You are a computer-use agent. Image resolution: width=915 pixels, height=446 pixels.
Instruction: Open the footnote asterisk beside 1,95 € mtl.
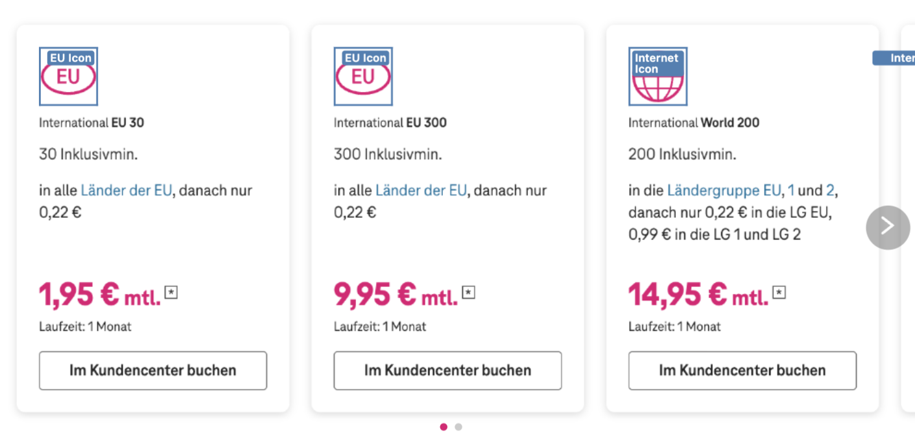click(171, 293)
